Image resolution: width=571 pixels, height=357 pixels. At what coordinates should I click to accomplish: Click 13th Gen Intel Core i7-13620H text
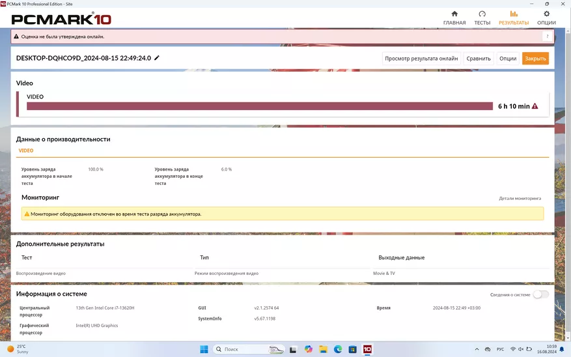pos(105,308)
